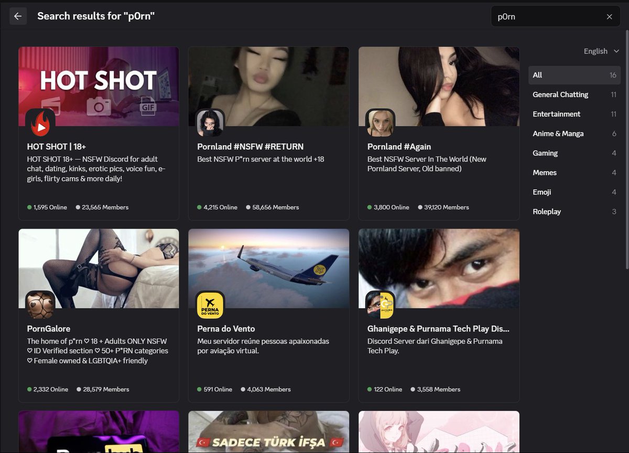This screenshot has width=629, height=453.
Task: Open the Ghanigepe & Purnama Tech Play title
Action: 438,329
